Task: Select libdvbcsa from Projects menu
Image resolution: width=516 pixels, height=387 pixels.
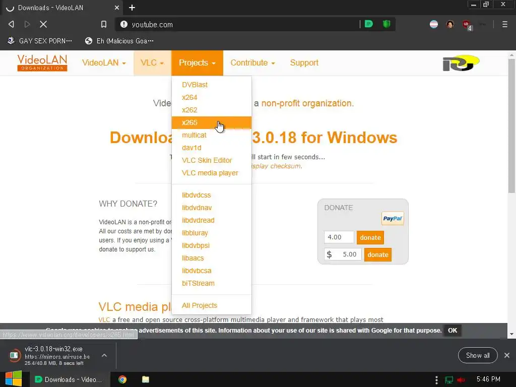Action: [212, 271]
